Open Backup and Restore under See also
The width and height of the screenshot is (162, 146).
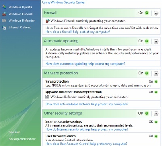click(x=22, y=139)
